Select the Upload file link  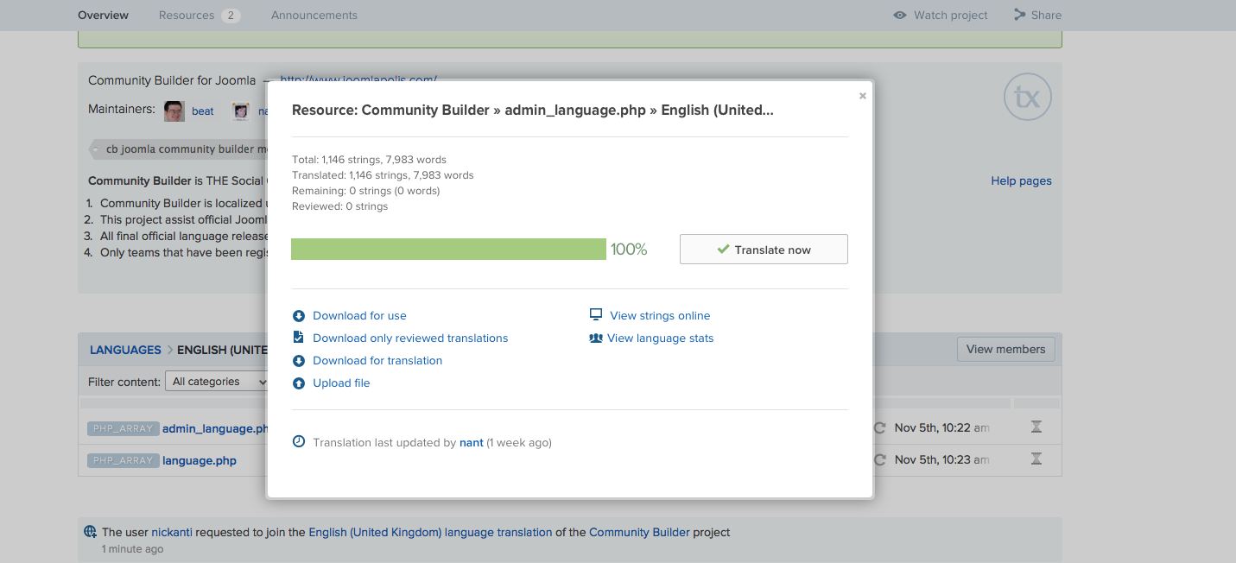pyautogui.click(x=341, y=383)
